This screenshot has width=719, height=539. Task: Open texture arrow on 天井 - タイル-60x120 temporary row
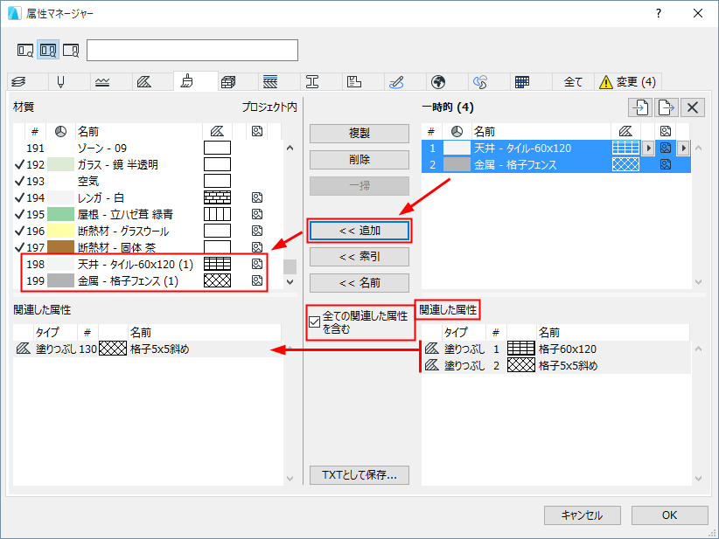pos(683,149)
